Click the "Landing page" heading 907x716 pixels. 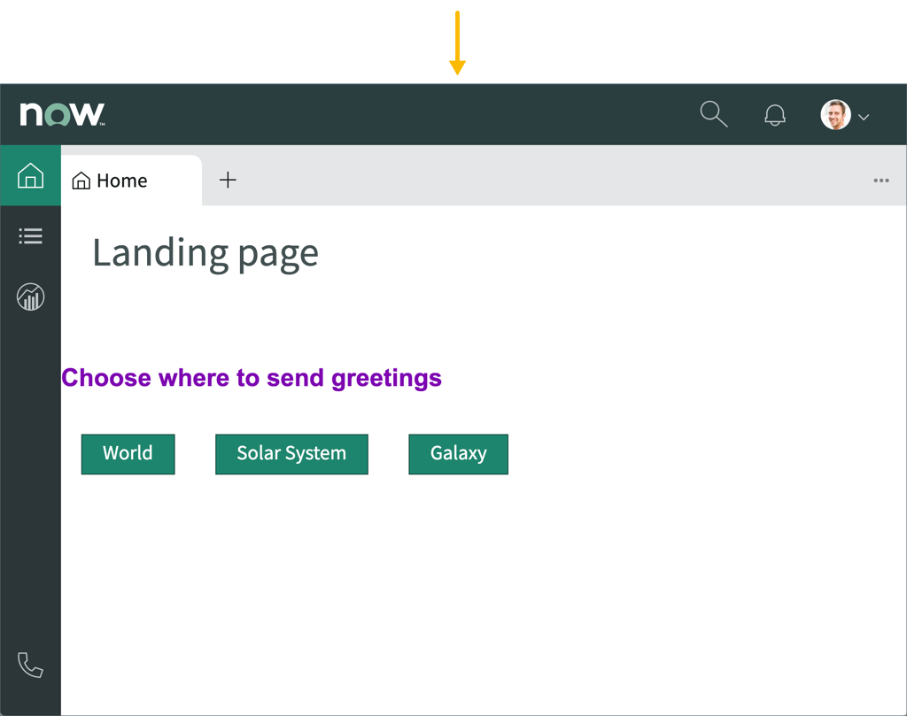(x=205, y=253)
